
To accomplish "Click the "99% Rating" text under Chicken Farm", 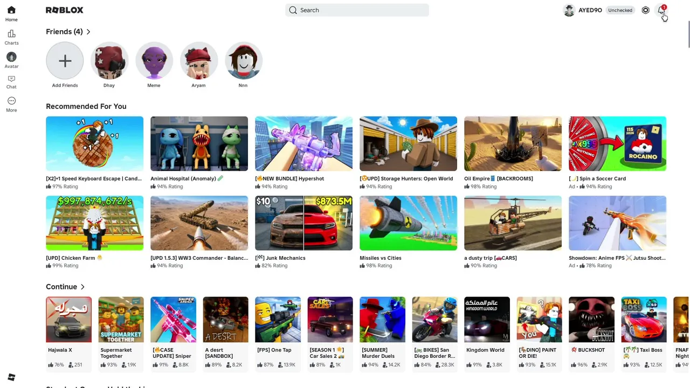I will (65, 266).
